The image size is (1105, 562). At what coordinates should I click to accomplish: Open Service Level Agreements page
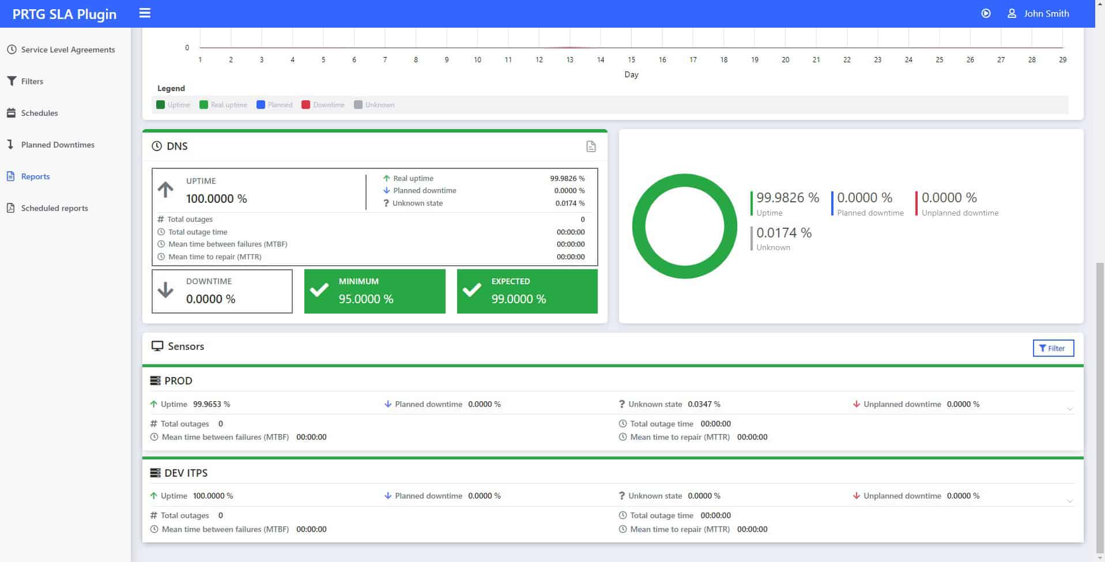click(67, 50)
